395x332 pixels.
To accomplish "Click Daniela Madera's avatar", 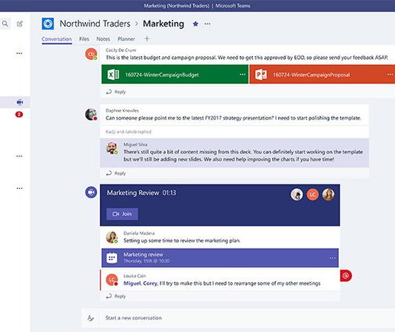I will coord(112,237).
